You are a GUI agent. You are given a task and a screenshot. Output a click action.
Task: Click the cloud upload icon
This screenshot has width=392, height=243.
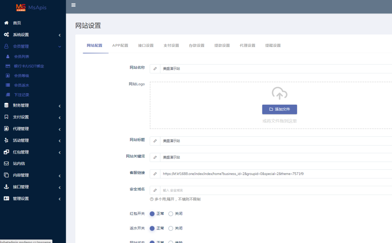coord(279,93)
